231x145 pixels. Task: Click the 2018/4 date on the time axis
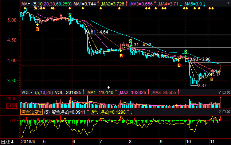[28, 142]
